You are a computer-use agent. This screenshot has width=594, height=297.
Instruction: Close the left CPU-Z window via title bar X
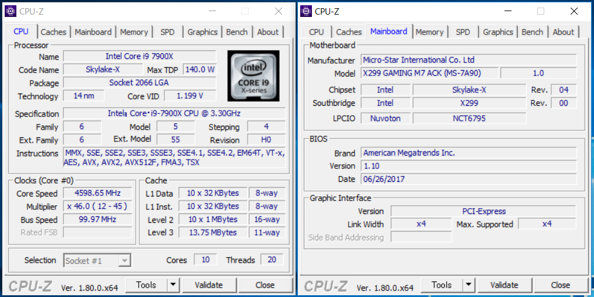coord(279,11)
